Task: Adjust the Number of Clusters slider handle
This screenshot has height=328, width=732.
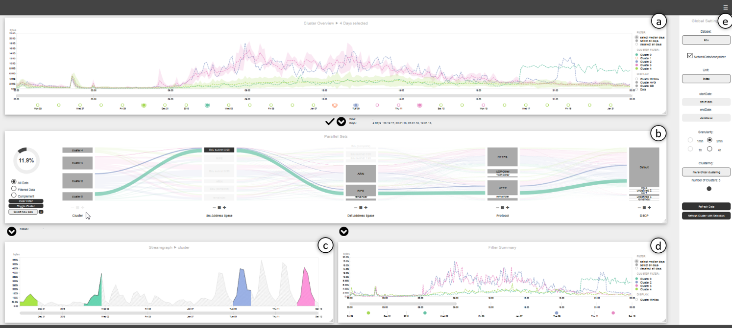Action: click(x=709, y=189)
